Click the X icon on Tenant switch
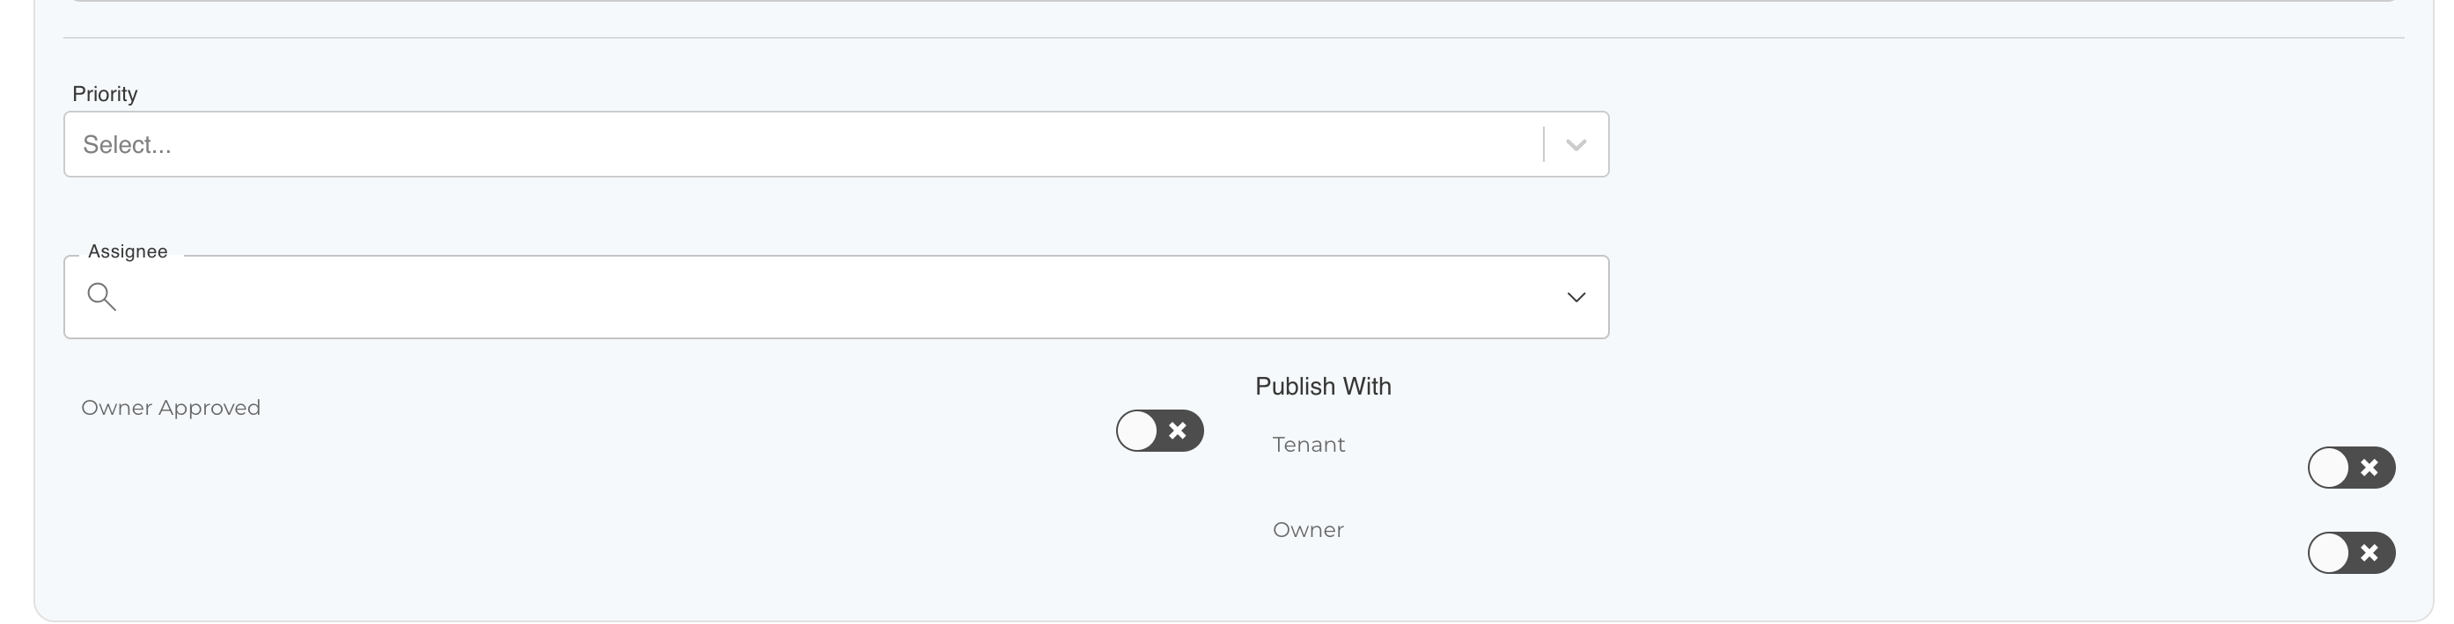Image resolution: width=2454 pixels, height=624 pixels. tap(2370, 468)
